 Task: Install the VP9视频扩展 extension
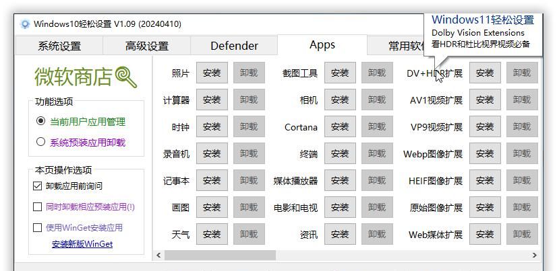tap(486, 127)
